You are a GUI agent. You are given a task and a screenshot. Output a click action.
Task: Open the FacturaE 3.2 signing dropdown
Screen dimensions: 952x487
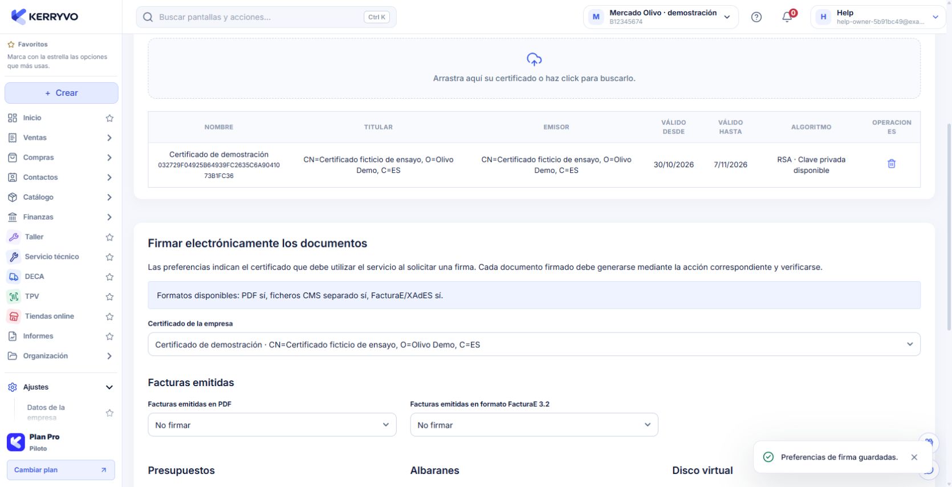click(534, 425)
